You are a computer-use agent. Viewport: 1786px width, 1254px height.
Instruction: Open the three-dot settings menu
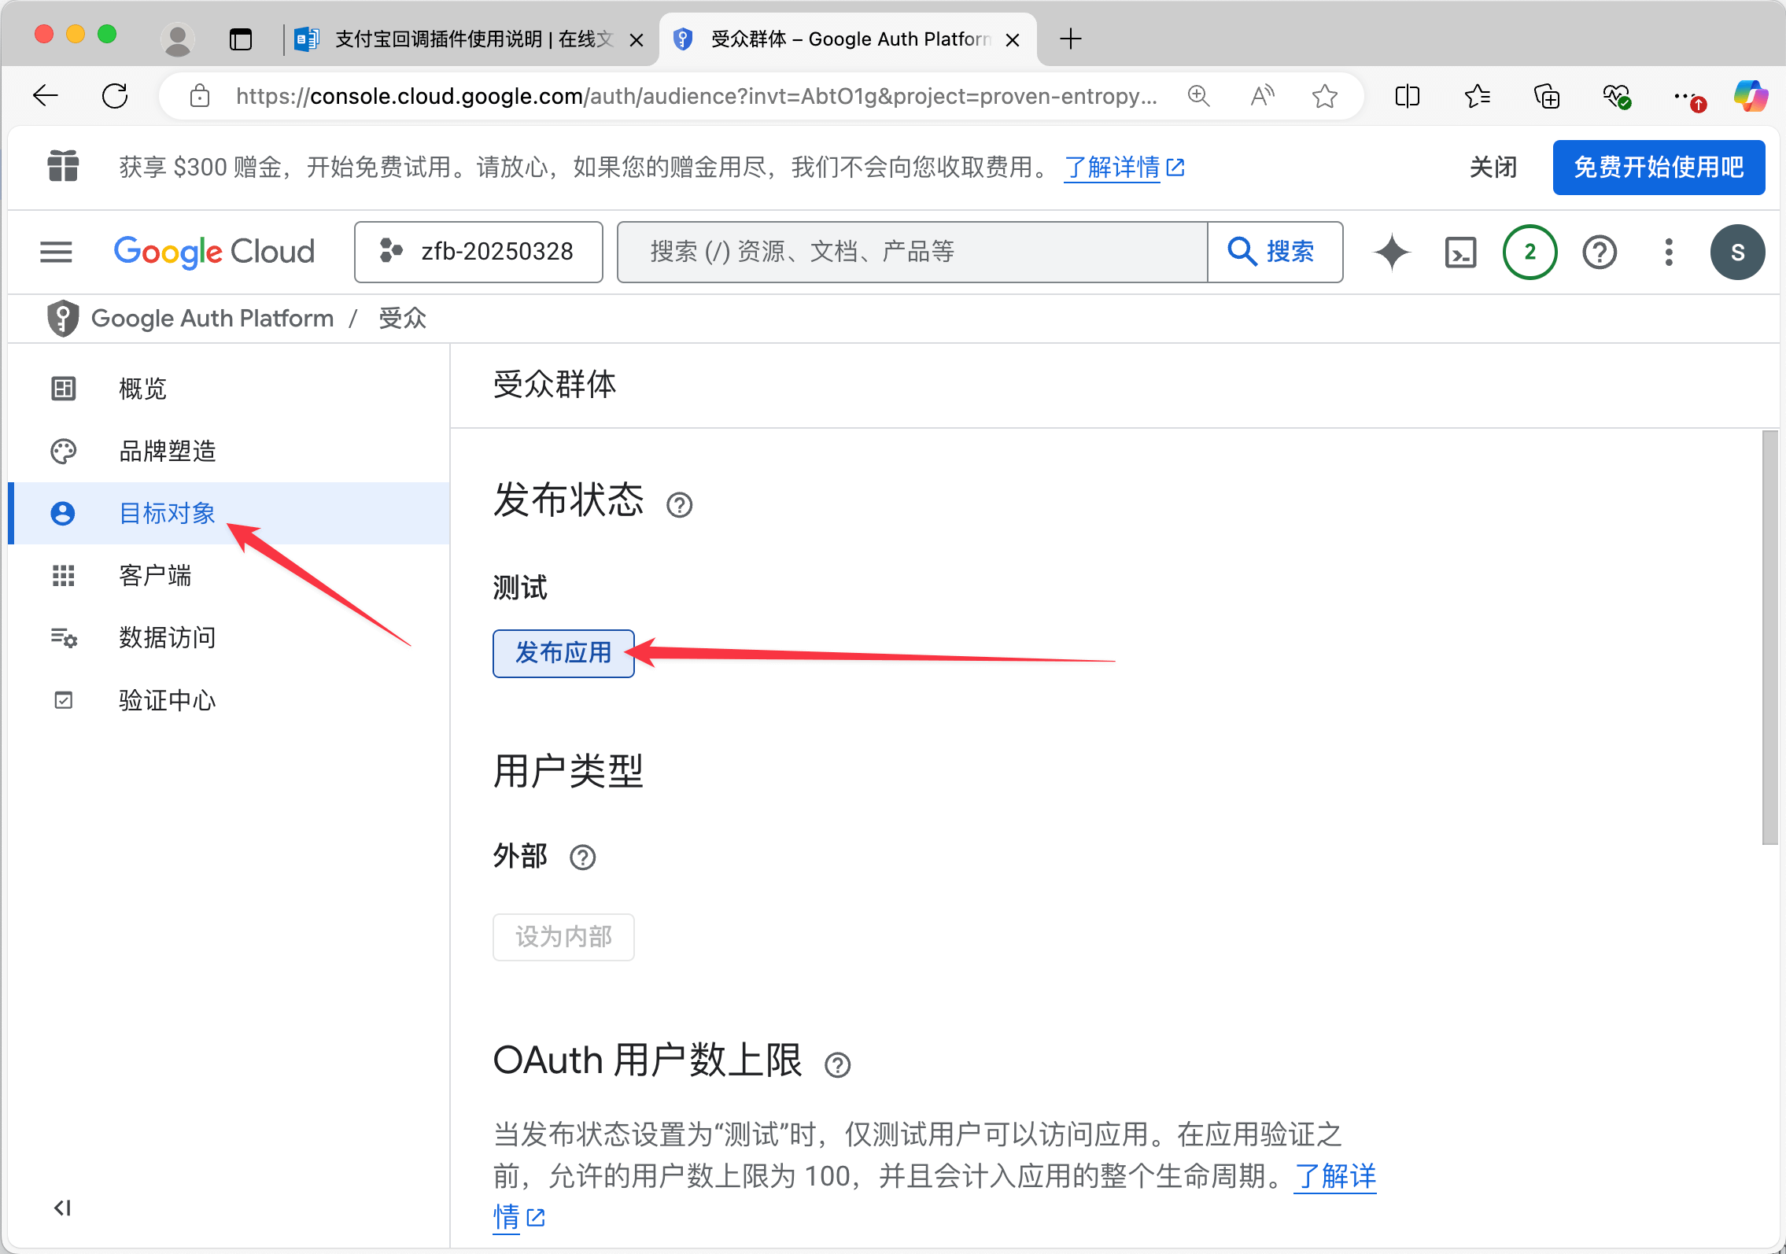[x=1668, y=253]
